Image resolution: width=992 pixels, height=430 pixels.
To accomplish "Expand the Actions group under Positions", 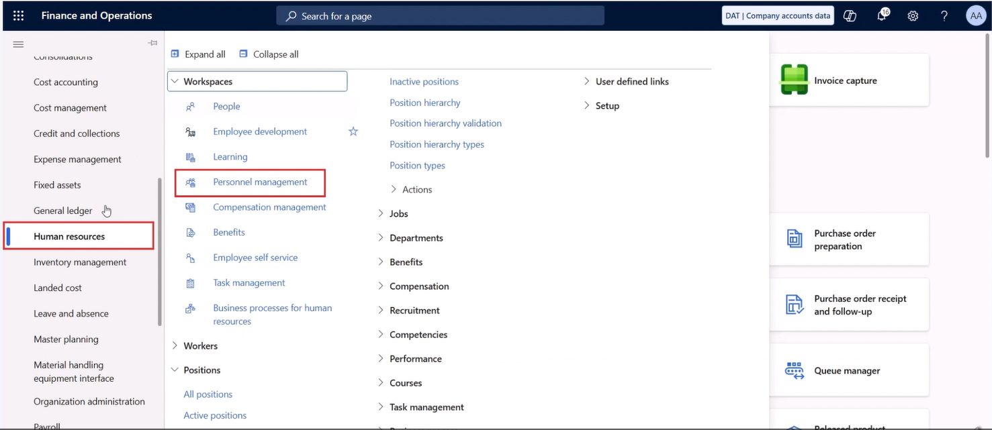I will [394, 189].
